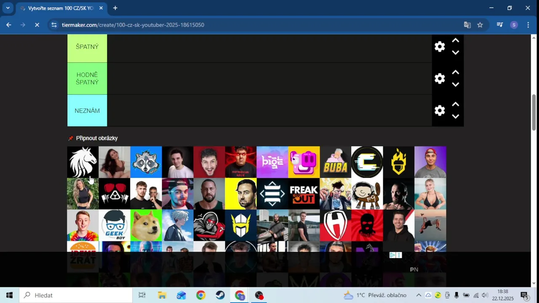539x303 pixels.
Task: Open Steam from taskbar
Action: pos(220,295)
